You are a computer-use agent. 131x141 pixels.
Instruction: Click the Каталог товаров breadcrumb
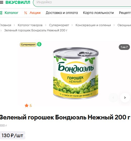[x=30, y=25]
